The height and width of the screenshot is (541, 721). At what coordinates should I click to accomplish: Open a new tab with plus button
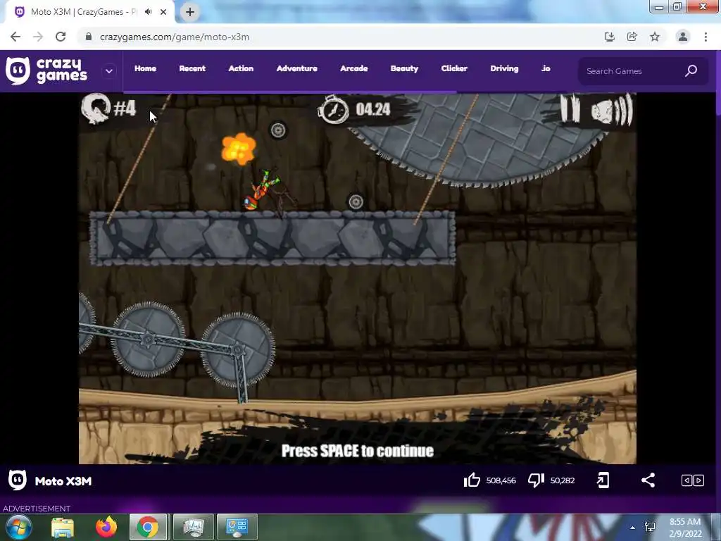pos(190,12)
